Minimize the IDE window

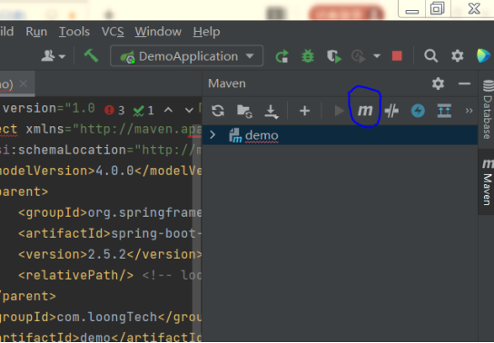[411, 11]
